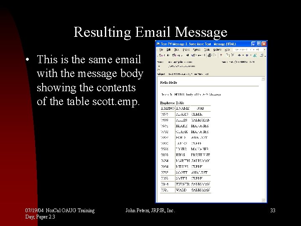The height and width of the screenshot is (226, 301).
Task: Open the Format menu
Action: 196,49
